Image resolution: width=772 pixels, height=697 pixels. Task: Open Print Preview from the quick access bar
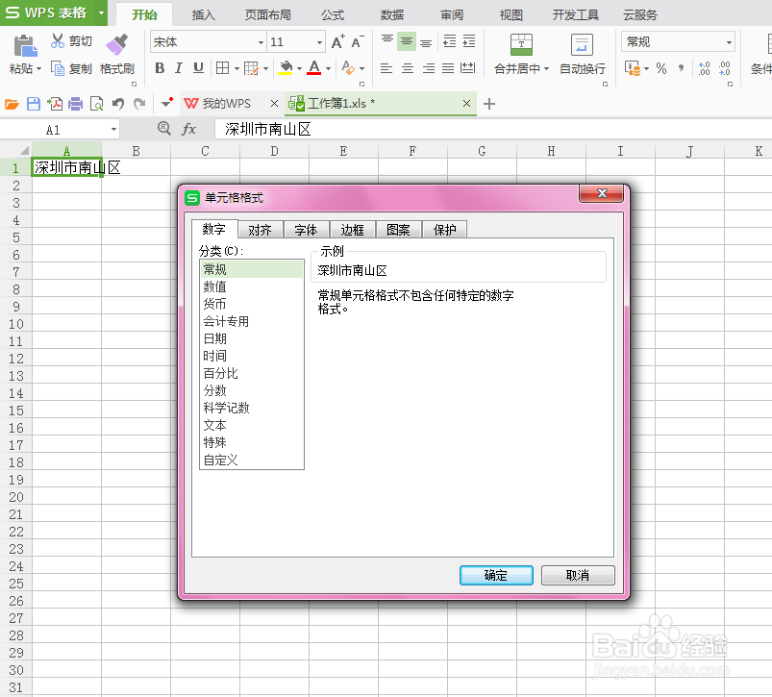96,103
